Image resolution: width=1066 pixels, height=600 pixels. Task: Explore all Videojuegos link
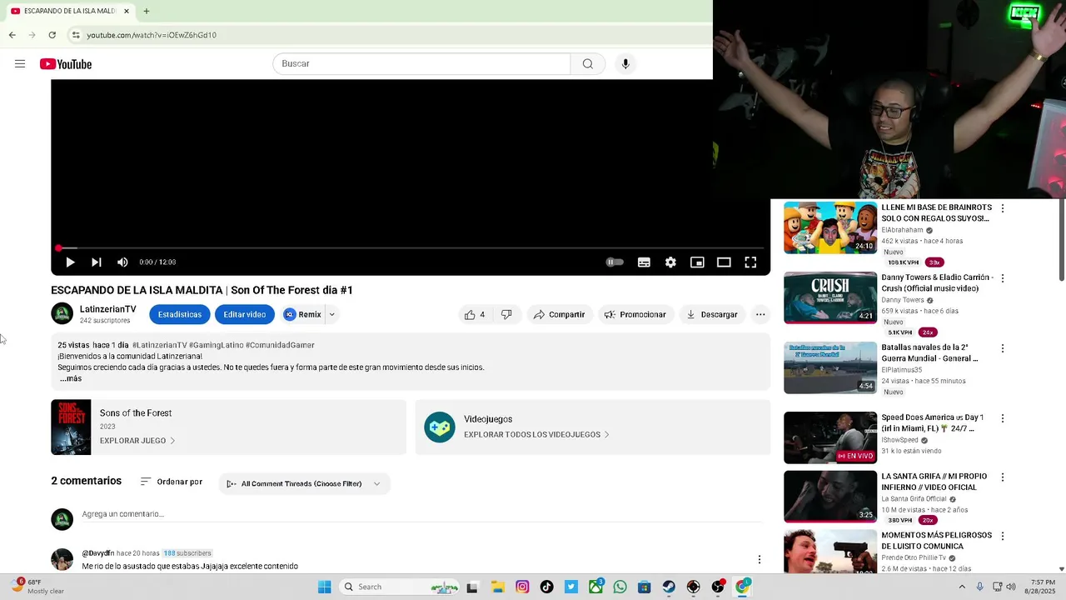click(x=536, y=435)
